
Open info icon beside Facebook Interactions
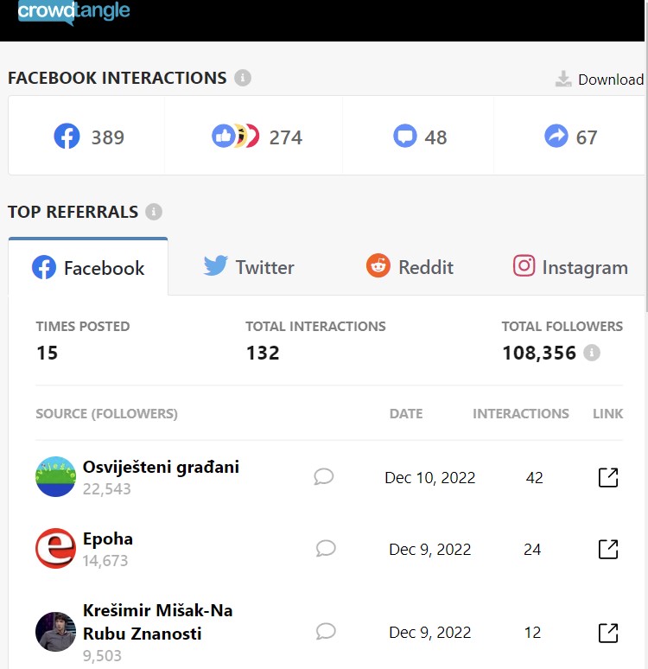tap(243, 78)
